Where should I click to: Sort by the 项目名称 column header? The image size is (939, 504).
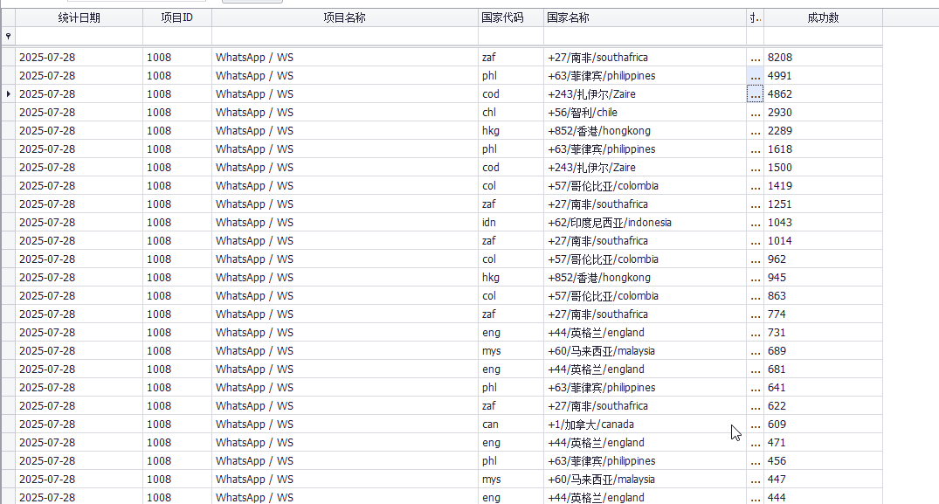(345, 18)
